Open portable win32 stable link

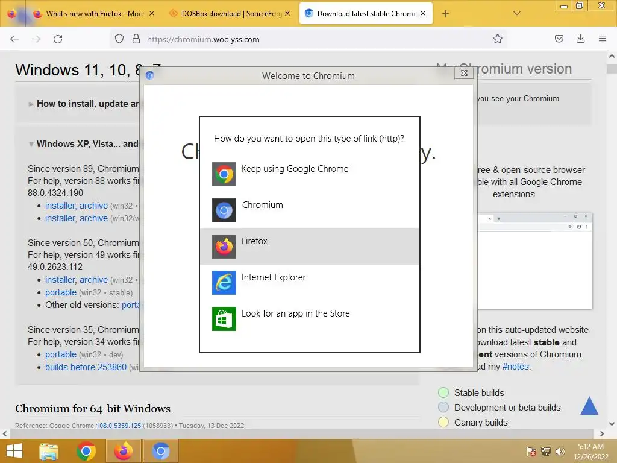[x=61, y=292]
